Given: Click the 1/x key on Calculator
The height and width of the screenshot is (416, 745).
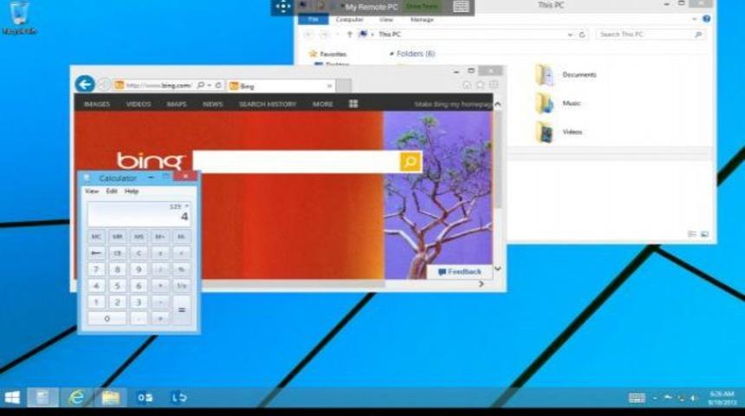Looking at the screenshot, I should click(x=182, y=286).
